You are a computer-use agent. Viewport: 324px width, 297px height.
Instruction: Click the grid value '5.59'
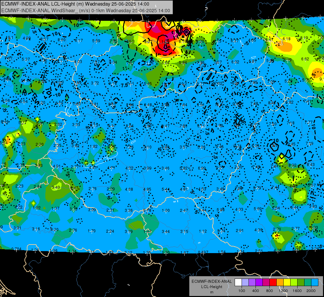tap(96, 41)
